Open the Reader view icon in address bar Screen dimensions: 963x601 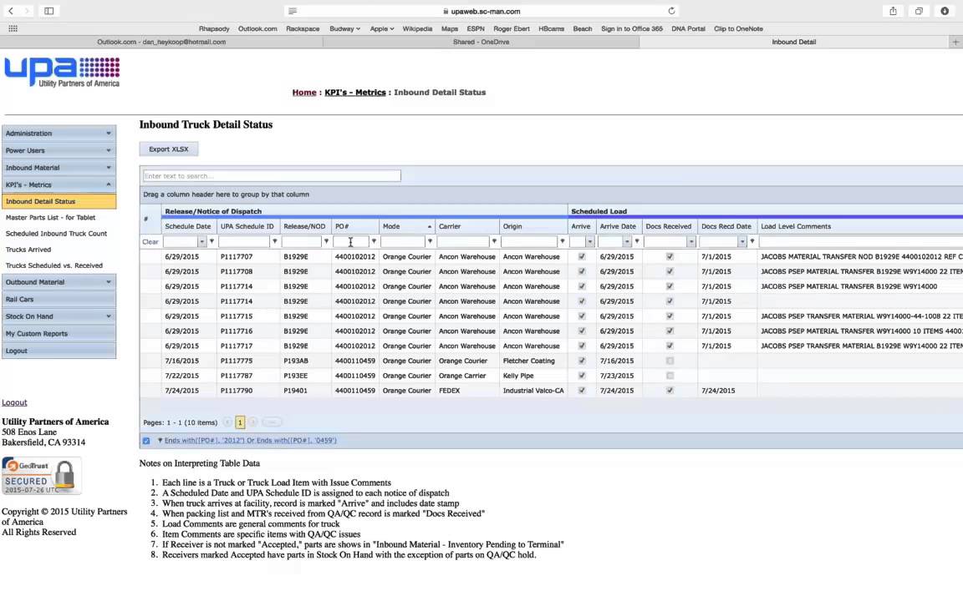pyautogui.click(x=293, y=11)
